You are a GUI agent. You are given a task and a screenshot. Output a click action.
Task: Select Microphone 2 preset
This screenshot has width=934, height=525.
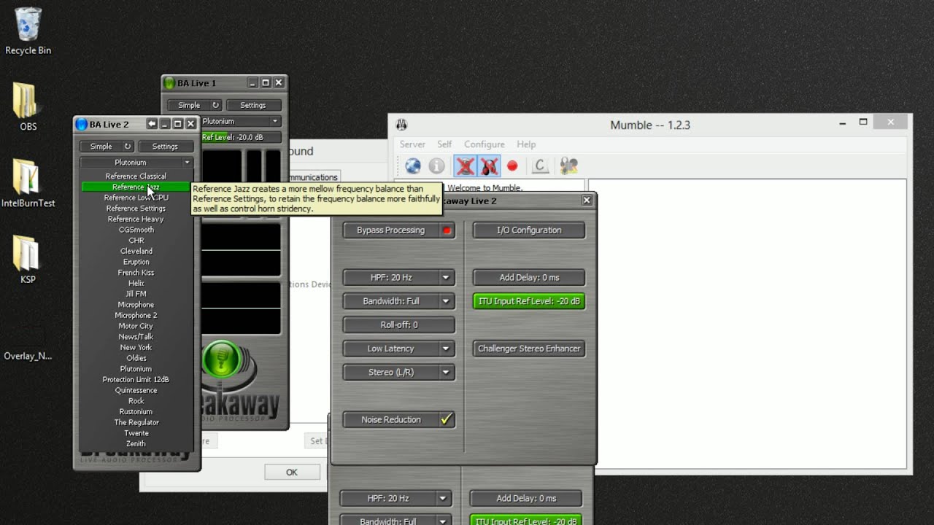pyautogui.click(x=136, y=316)
